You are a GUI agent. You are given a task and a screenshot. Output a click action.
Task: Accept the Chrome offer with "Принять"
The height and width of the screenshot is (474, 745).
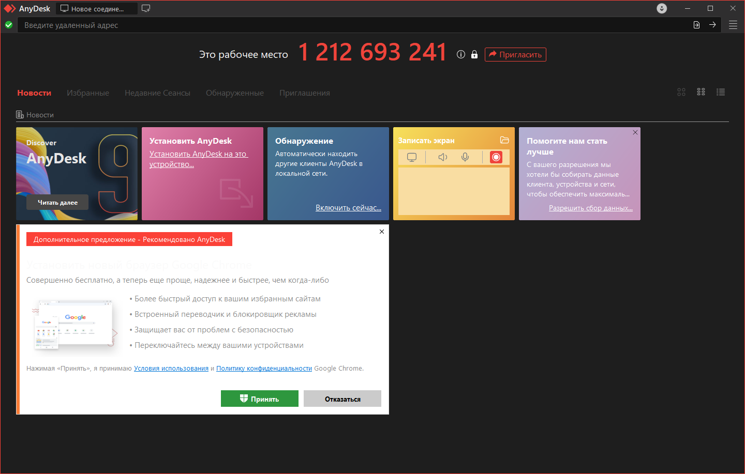coord(260,399)
